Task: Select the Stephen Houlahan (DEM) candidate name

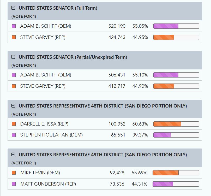Action: coord(51,135)
